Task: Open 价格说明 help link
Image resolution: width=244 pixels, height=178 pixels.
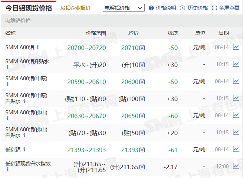Action: 162,8
